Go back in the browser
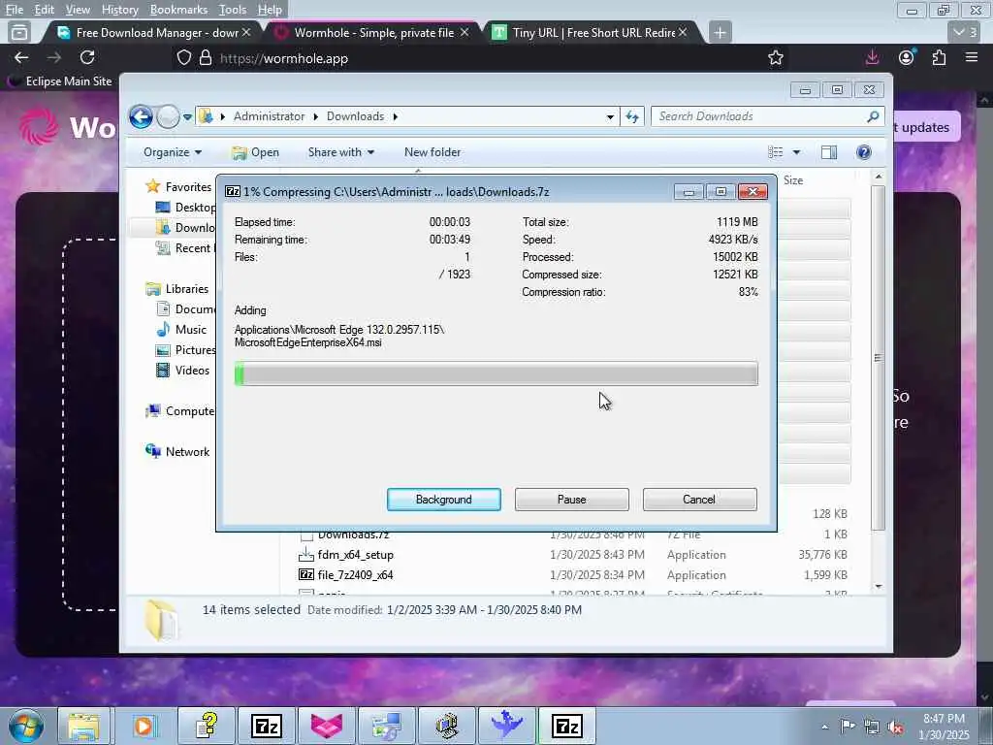Screen dimensions: 993x745 point(21,57)
